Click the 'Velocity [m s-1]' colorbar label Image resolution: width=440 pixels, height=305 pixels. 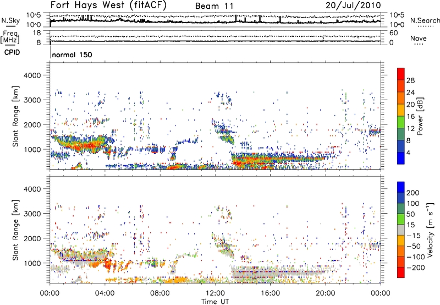point(430,230)
